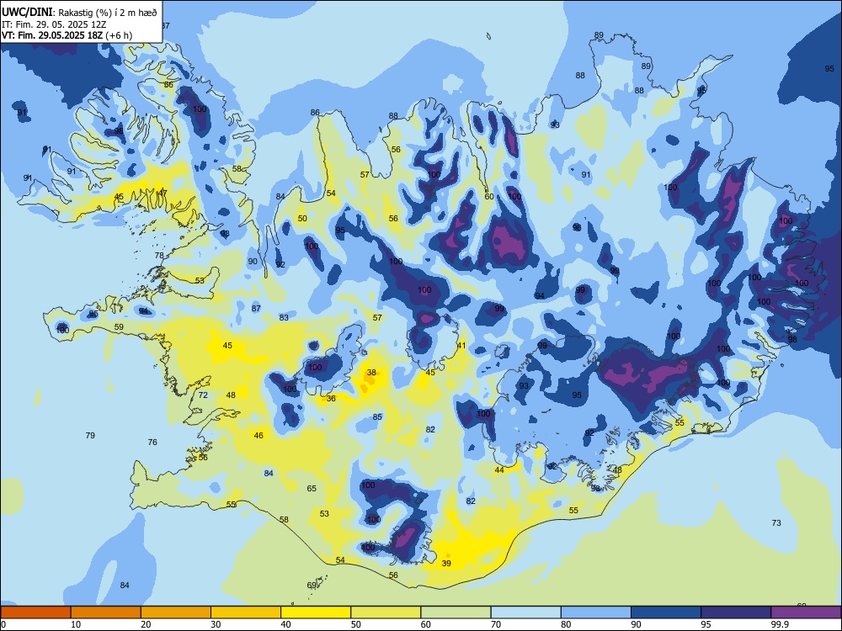
Task: Click the map value '79' over the western sea
Action: pyautogui.click(x=90, y=436)
